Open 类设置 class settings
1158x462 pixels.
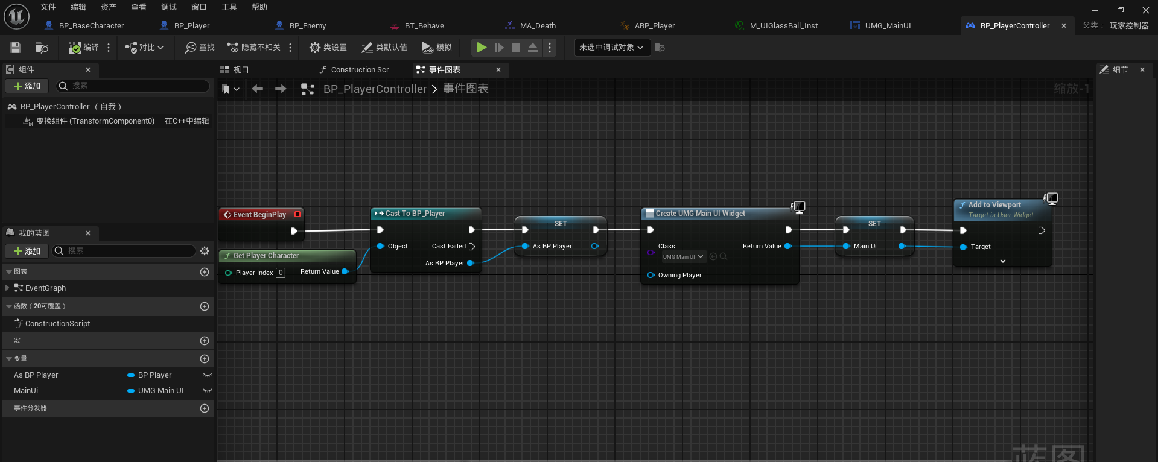pos(328,48)
